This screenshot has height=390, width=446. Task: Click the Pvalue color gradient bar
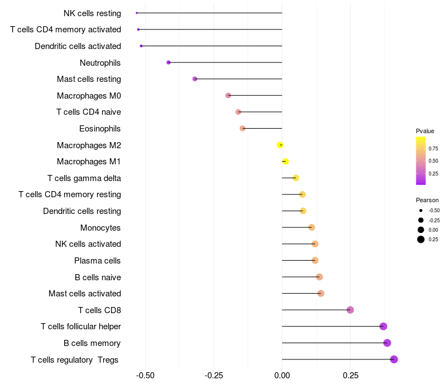tap(421, 161)
